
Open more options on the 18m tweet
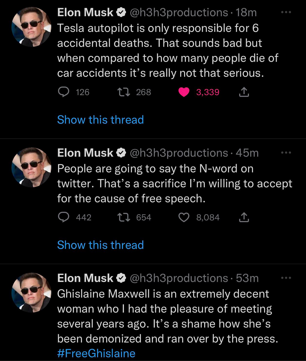pos(286,12)
